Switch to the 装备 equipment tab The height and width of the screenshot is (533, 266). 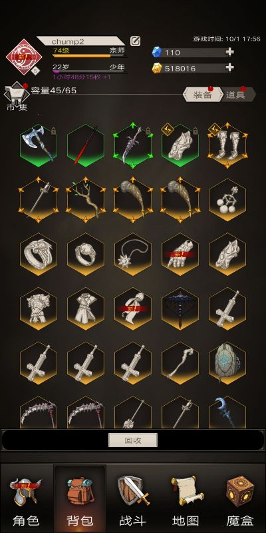[x=203, y=95]
